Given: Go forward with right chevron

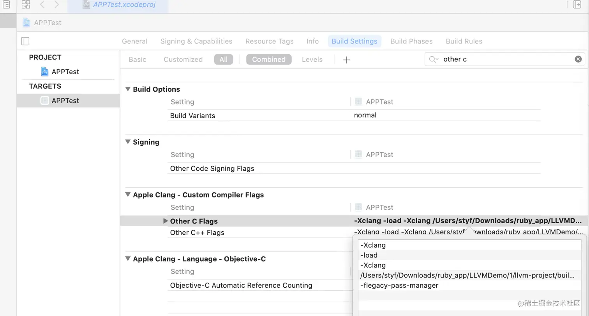Looking at the screenshot, I should pyautogui.click(x=57, y=5).
